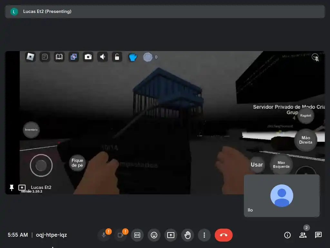
Task: Toggle the unlocked padlock icon
Action: 117,57
